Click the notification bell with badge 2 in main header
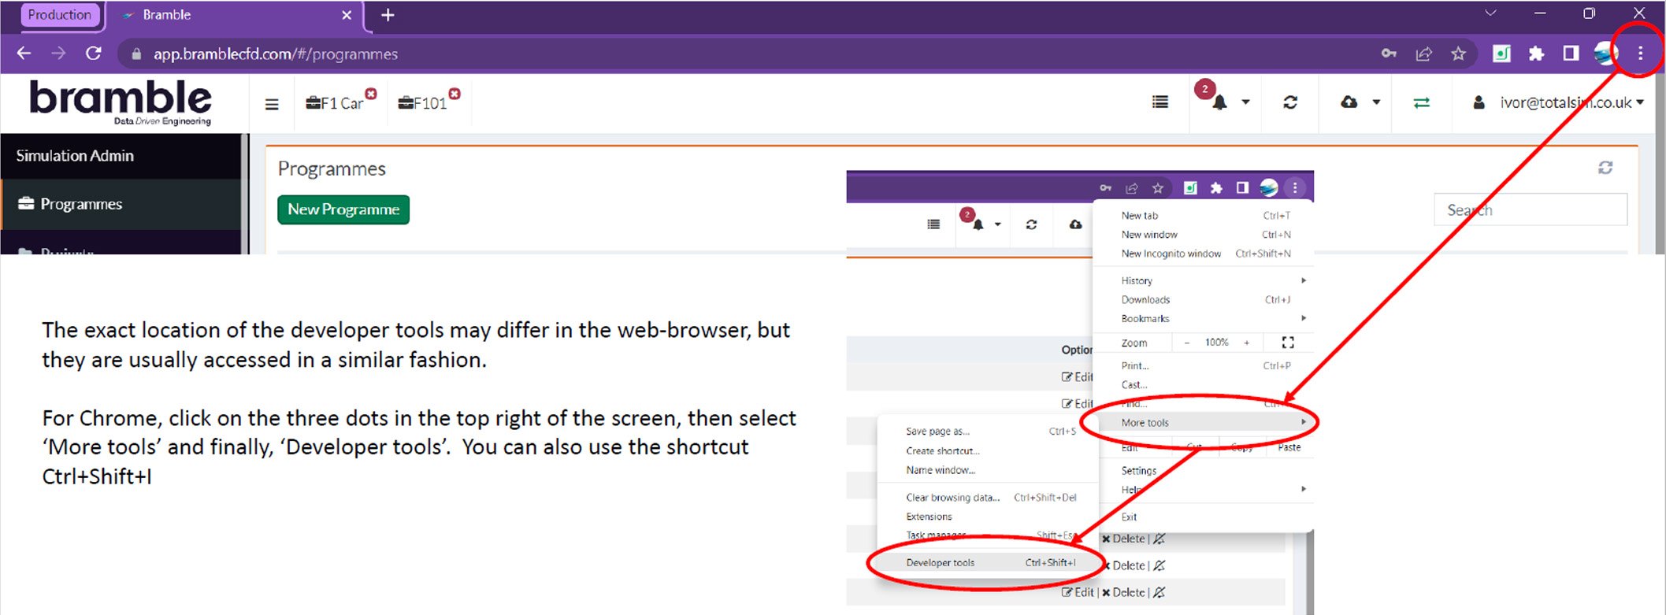Viewport: 1666px width, 615px height. coord(1219,102)
